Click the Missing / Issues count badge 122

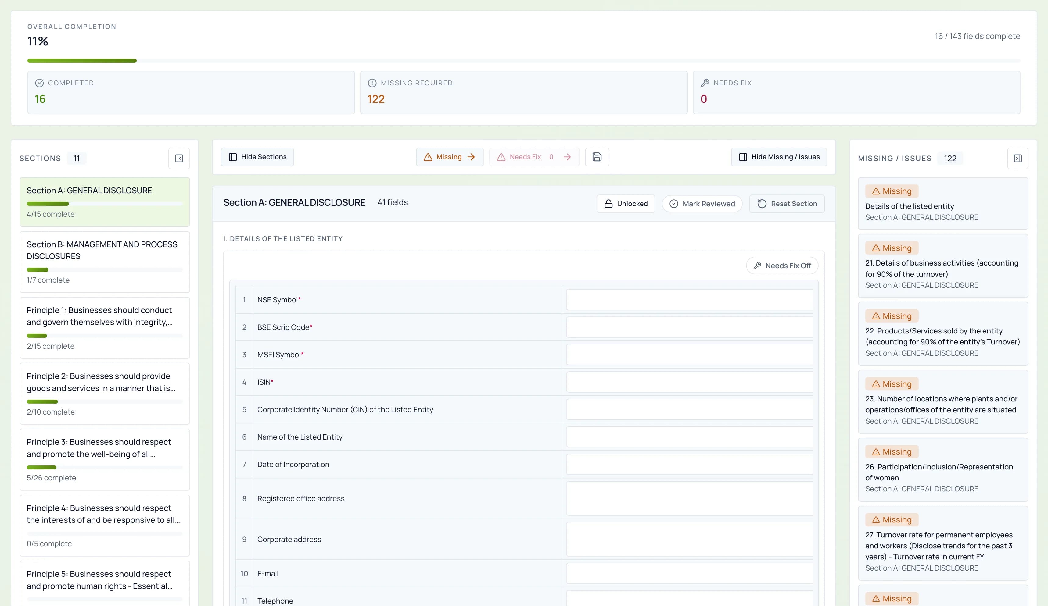pos(950,158)
